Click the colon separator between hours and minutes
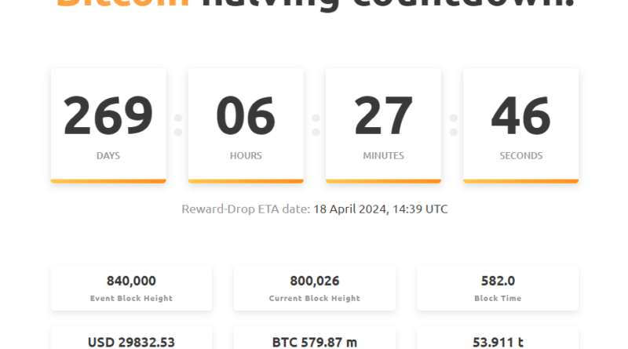628x349 pixels. (x=316, y=125)
